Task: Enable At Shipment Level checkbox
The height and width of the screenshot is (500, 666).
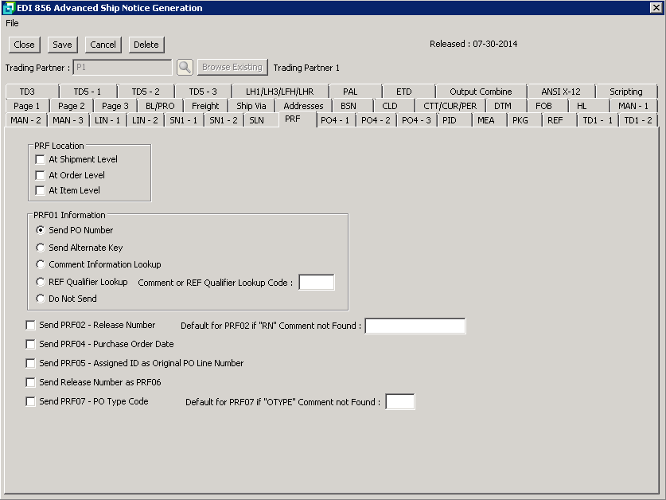Action: click(x=40, y=159)
